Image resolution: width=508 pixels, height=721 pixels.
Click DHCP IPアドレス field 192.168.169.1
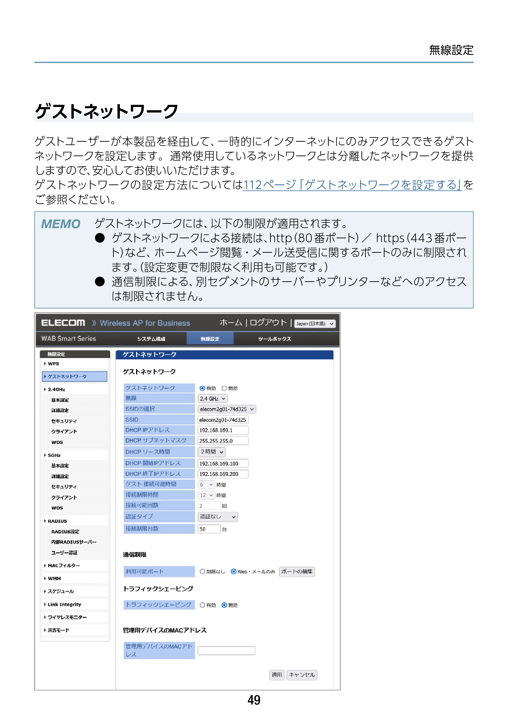pyautogui.click(x=223, y=430)
